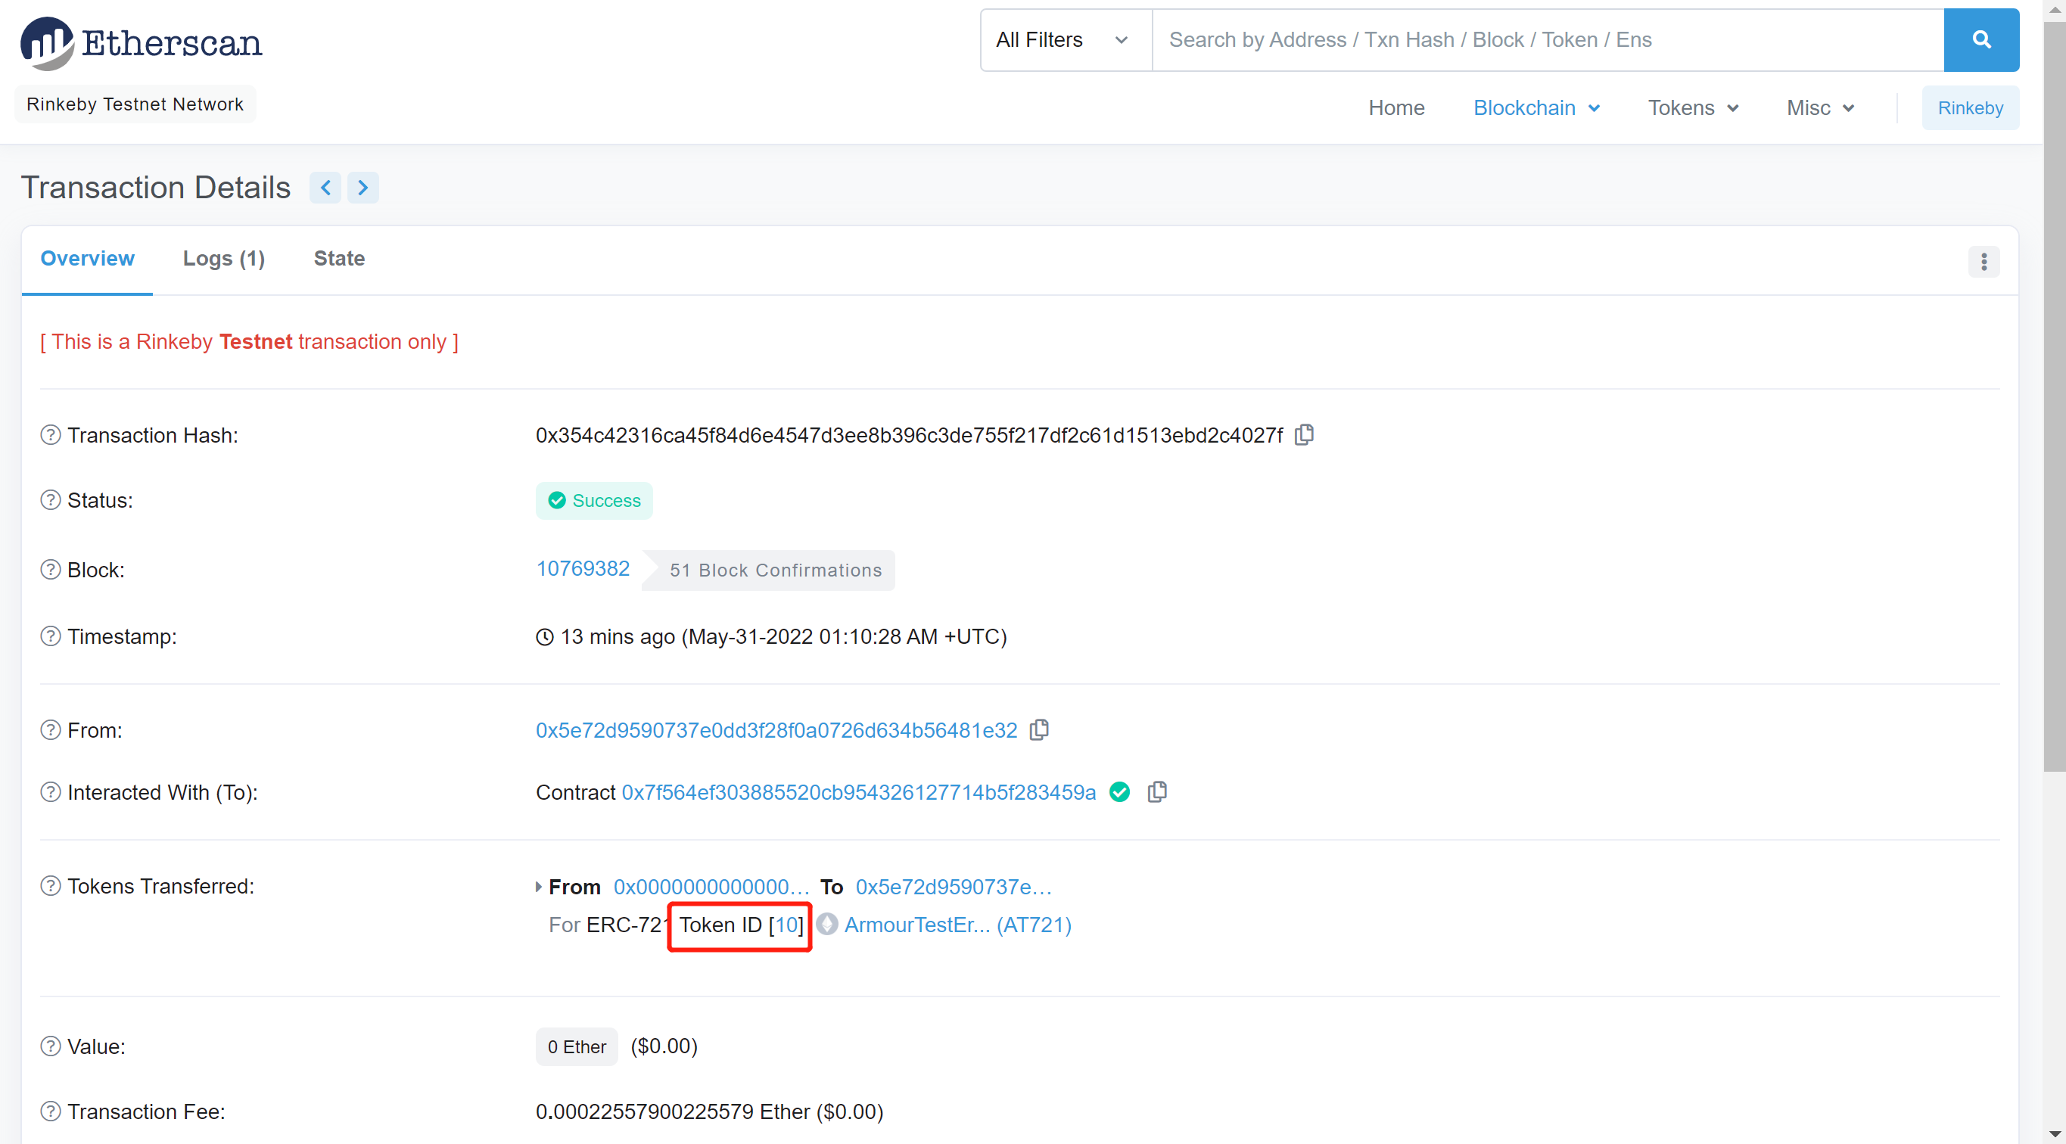Click the verified contract green checkmark

[1119, 792]
